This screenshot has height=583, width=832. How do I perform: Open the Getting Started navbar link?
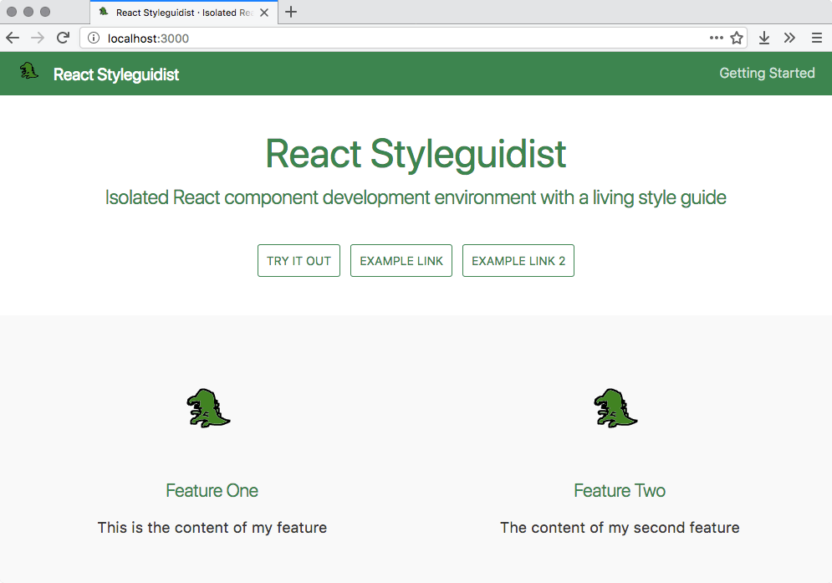click(767, 74)
